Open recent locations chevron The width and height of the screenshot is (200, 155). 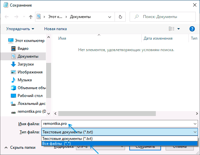(x=24, y=17)
